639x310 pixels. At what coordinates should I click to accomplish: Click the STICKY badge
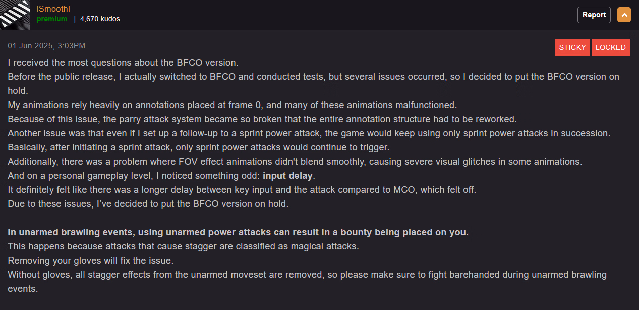coord(572,47)
